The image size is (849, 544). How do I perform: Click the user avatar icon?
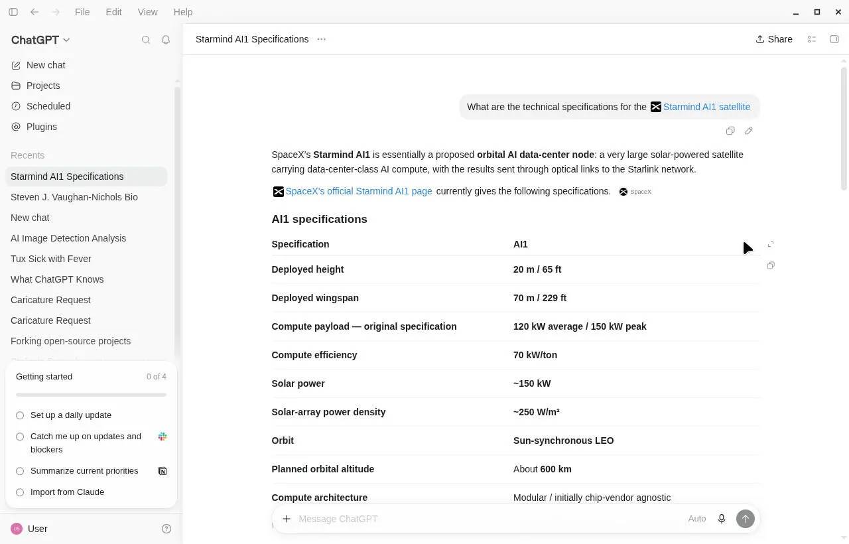pyautogui.click(x=17, y=529)
